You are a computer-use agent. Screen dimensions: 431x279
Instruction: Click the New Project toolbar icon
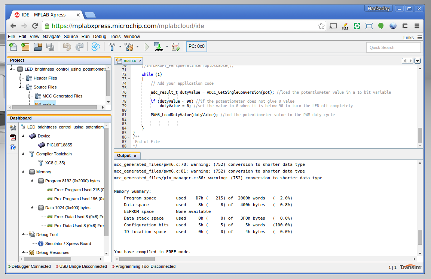25,47
